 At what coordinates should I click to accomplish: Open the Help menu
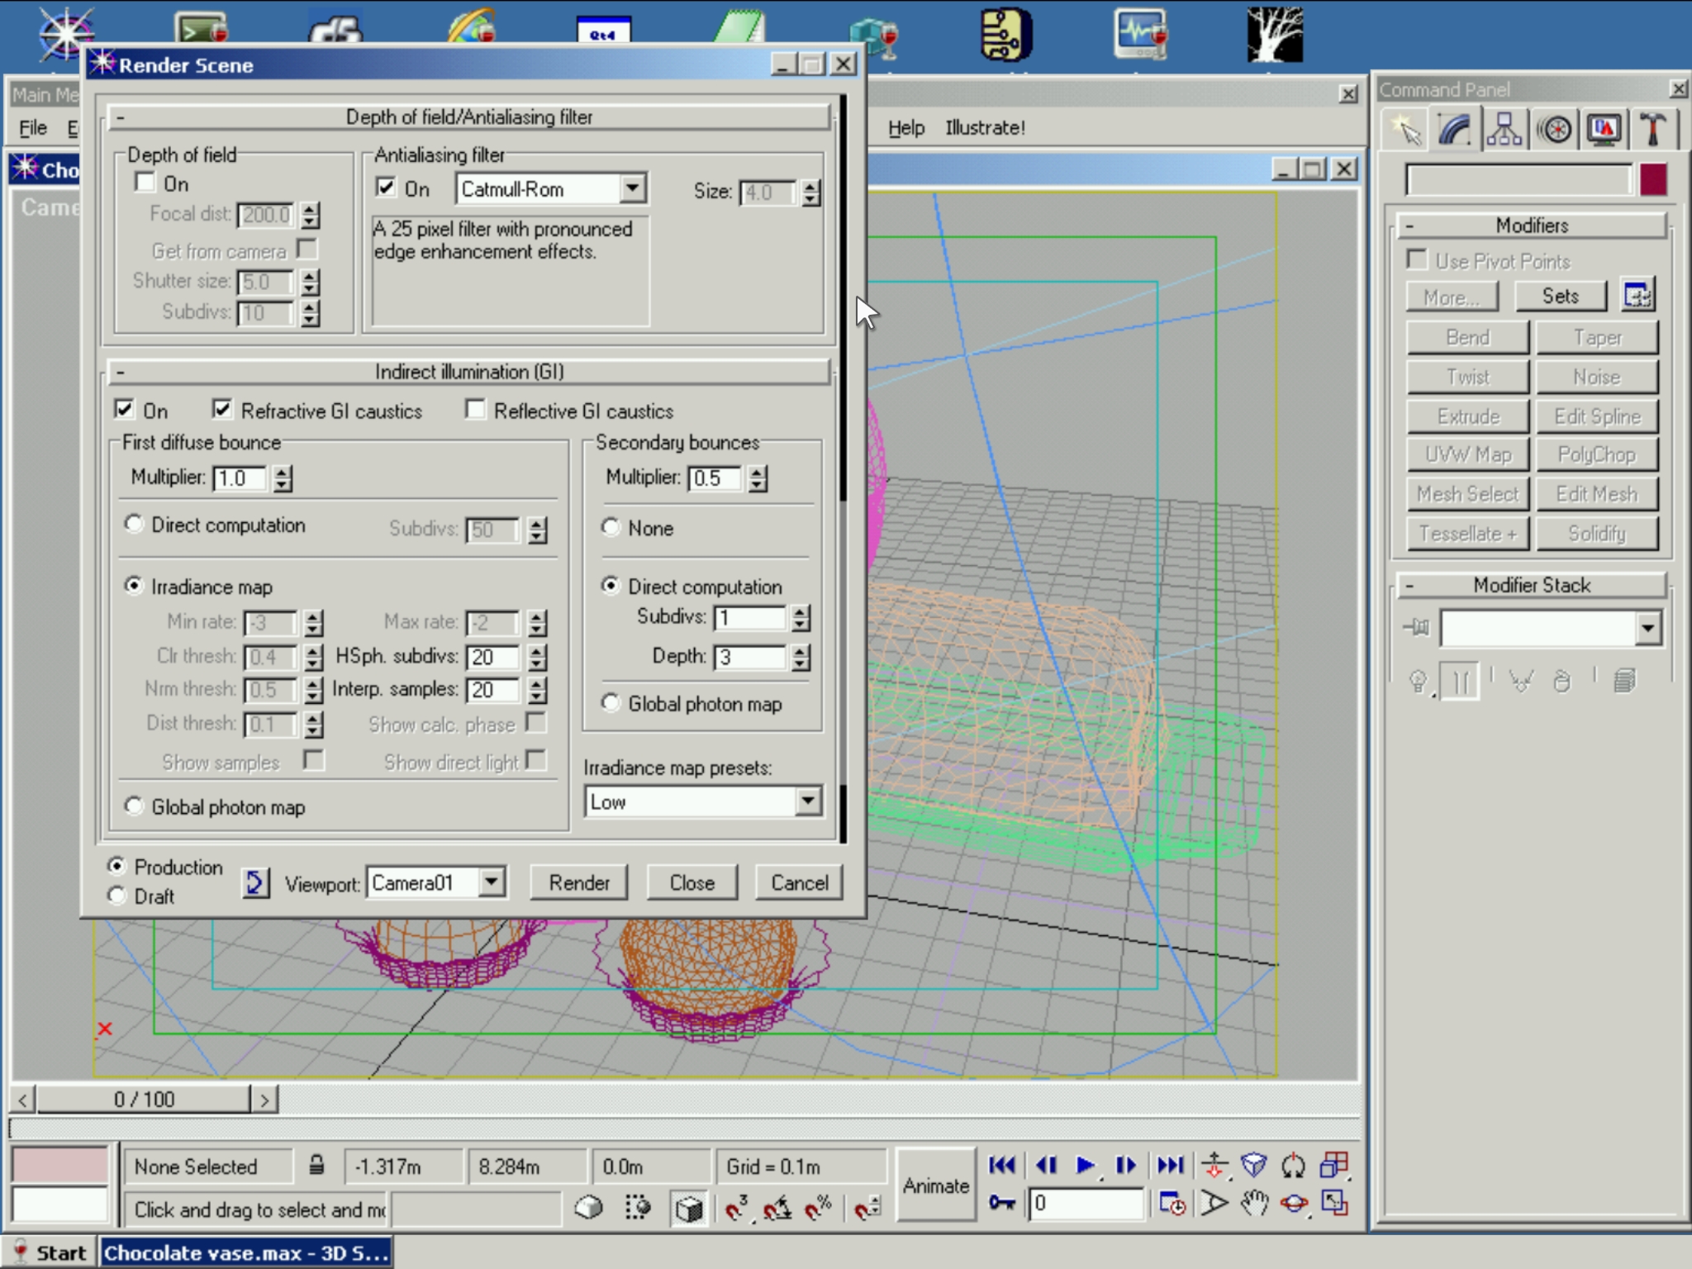click(905, 128)
